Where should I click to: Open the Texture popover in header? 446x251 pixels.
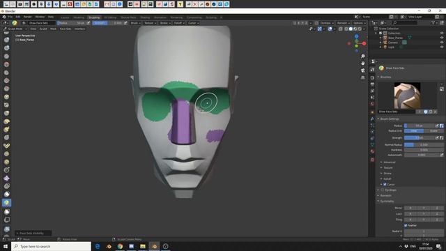pyautogui.click(x=150, y=23)
